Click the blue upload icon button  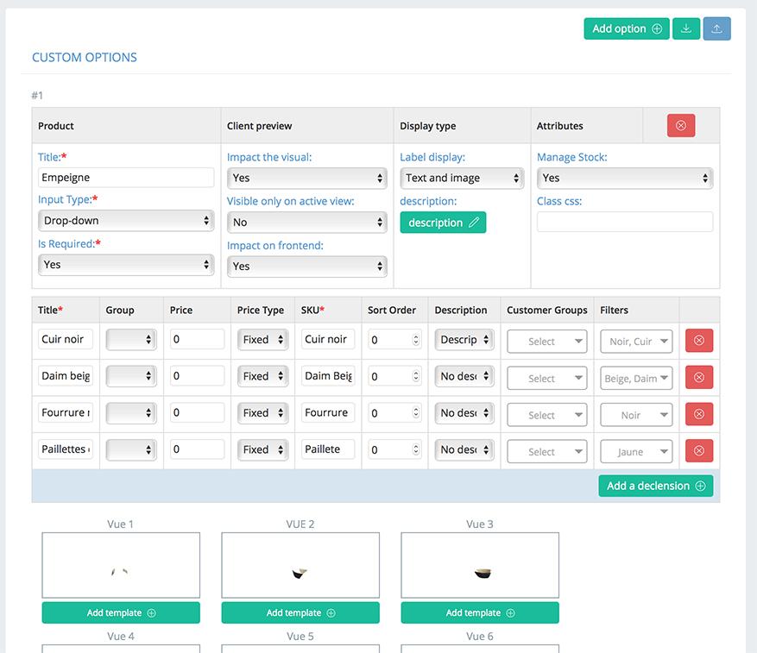pos(716,29)
